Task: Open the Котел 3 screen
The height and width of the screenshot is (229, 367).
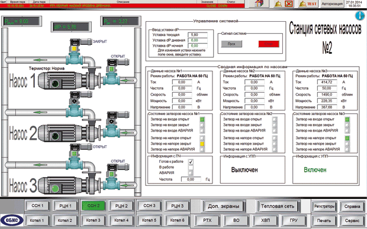Action: [94, 220]
